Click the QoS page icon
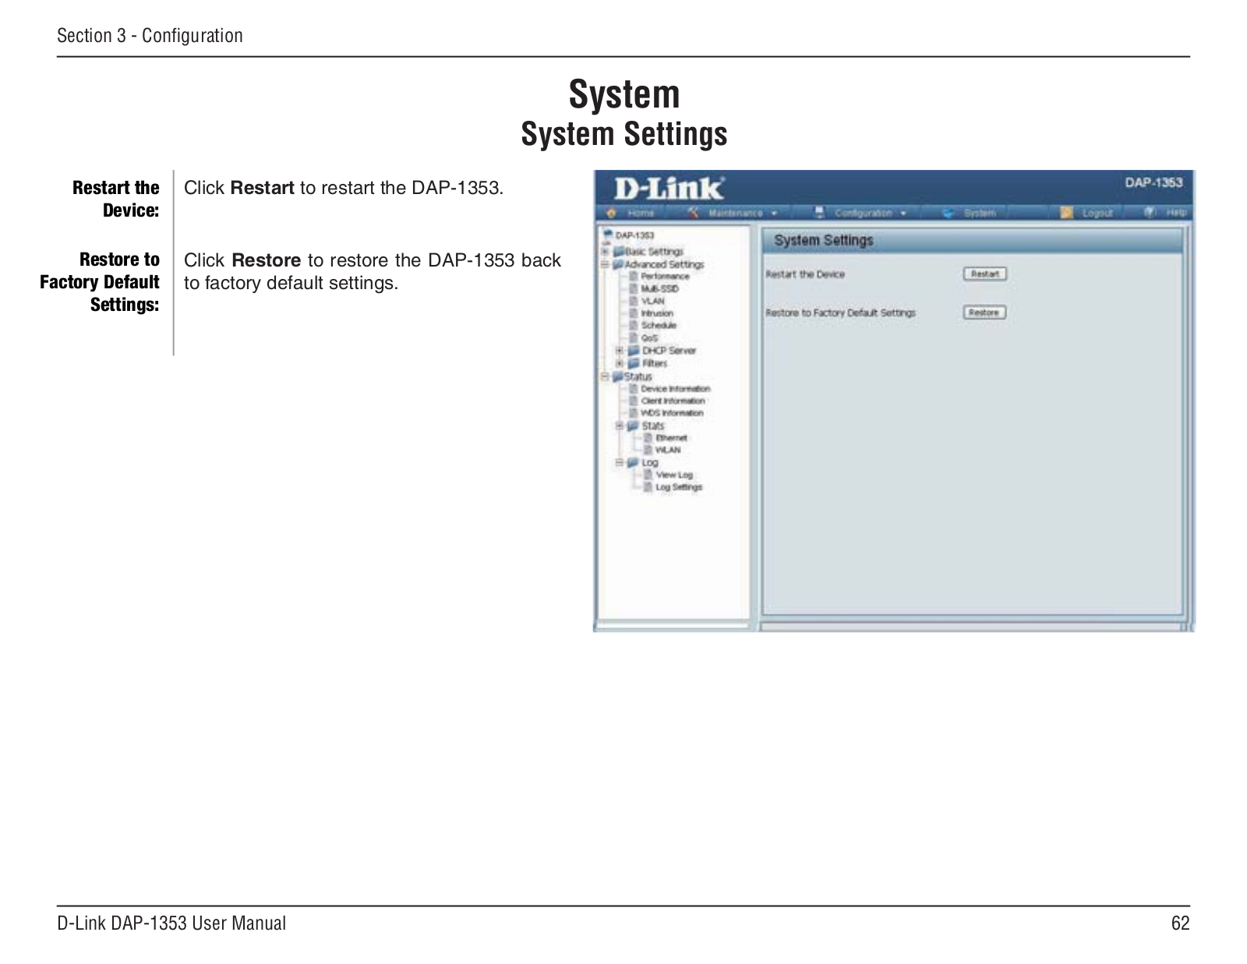1247x964 pixels. (x=634, y=338)
